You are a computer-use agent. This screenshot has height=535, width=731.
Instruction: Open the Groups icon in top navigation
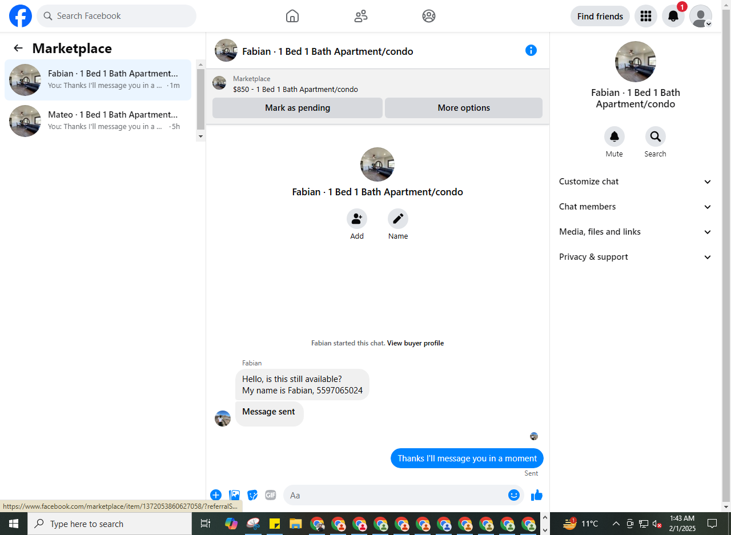(429, 16)
